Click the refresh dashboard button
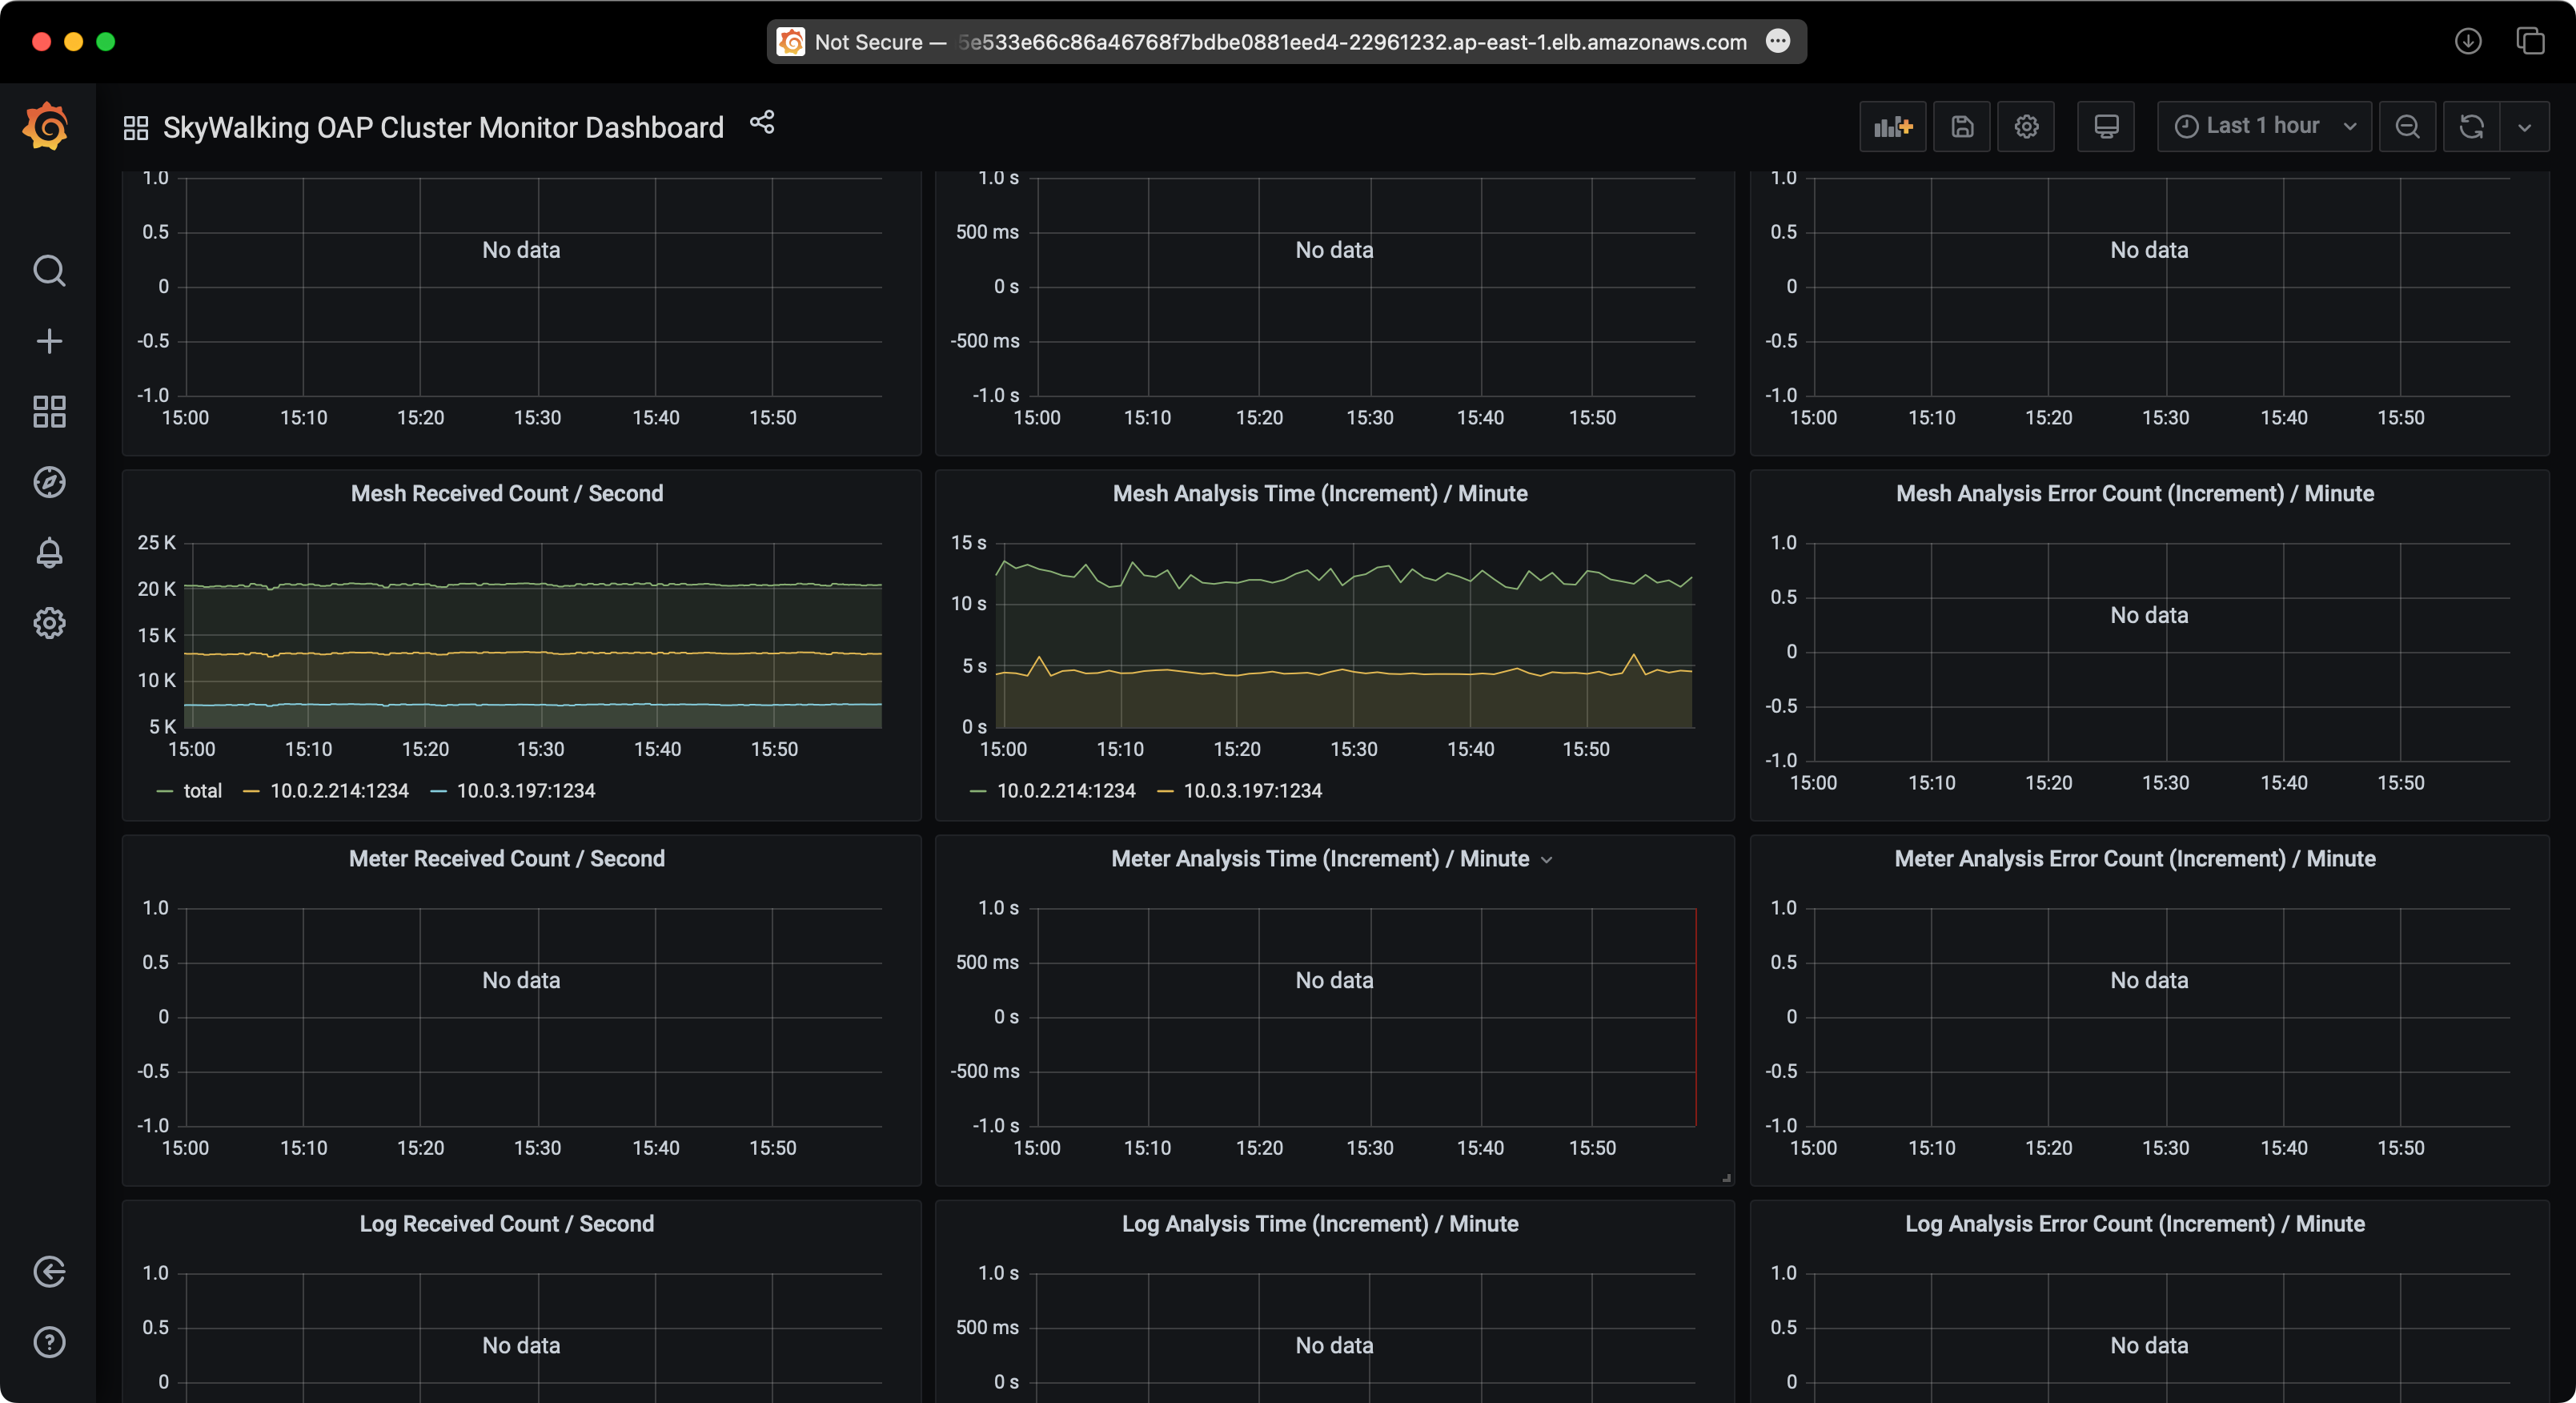The height and width of the screenshot is (1403, 2576). [2471, 127]
